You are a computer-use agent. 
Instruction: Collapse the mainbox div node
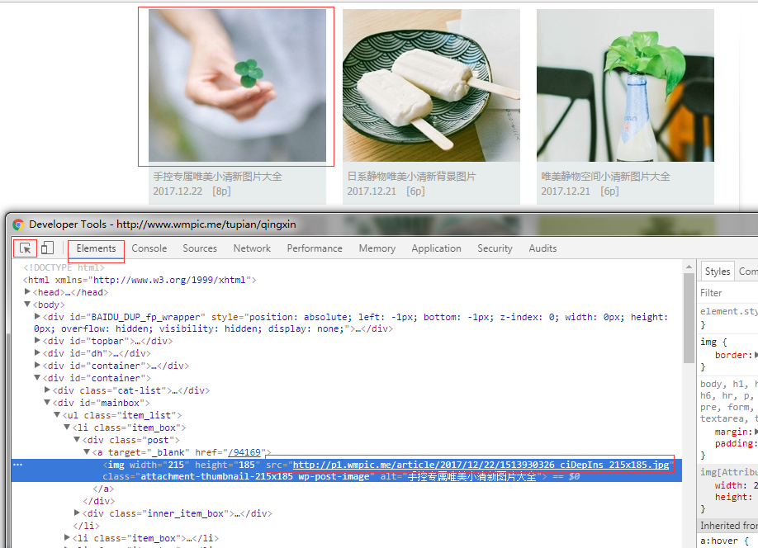pos(47,403)
